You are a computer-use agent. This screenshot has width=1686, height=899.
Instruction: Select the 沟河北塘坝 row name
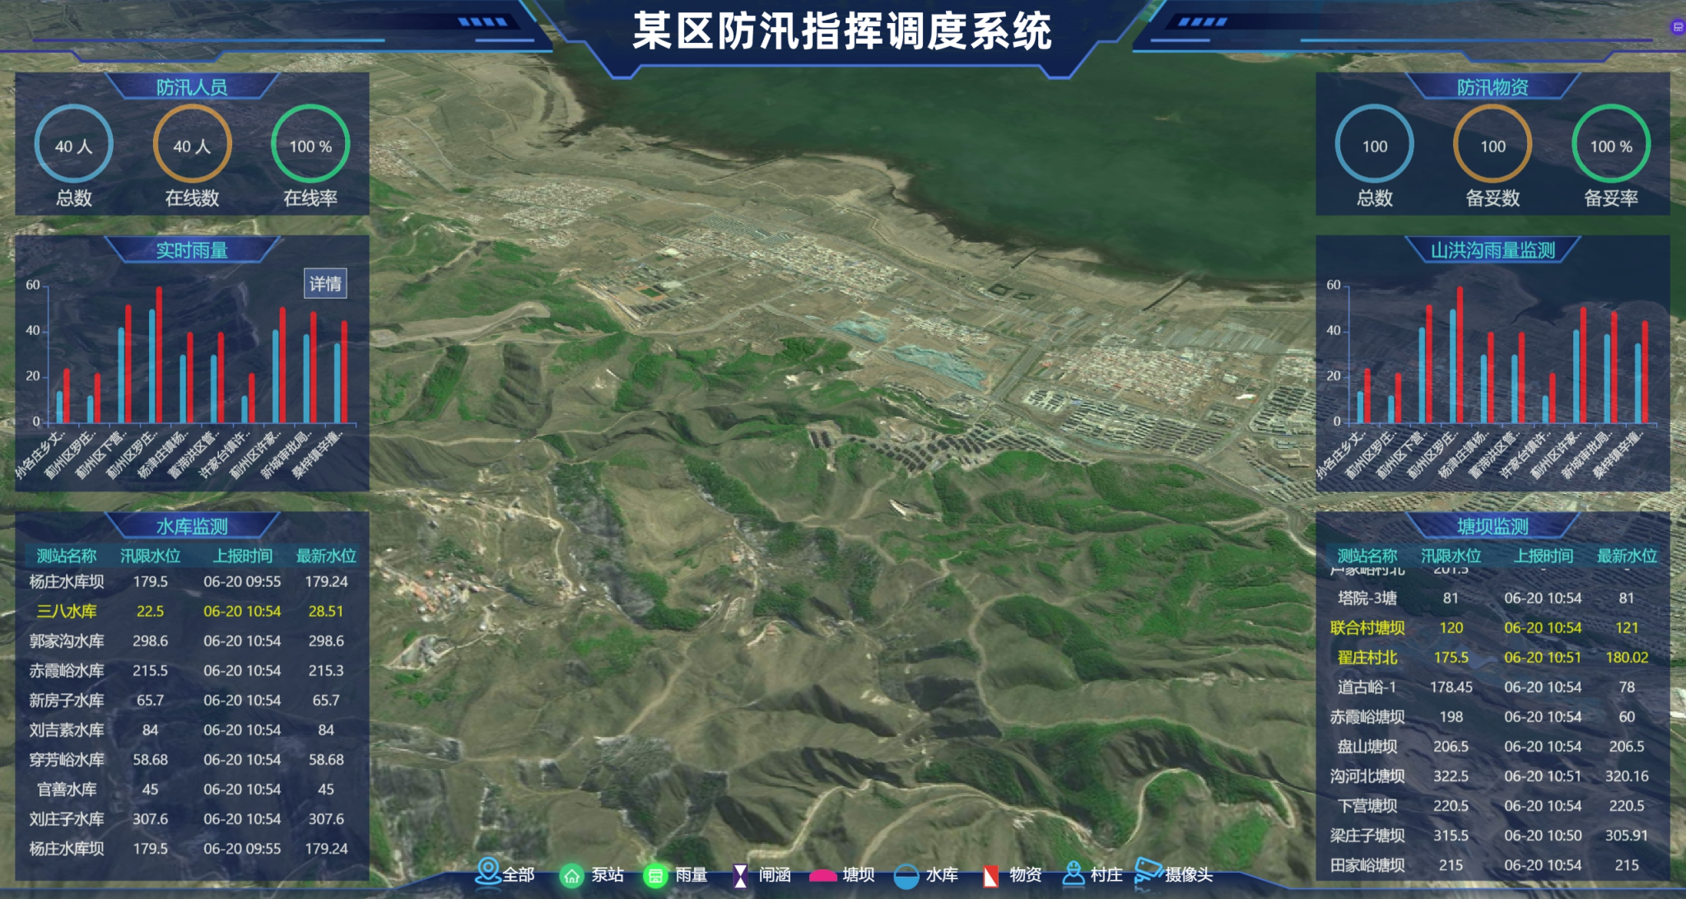click(x=1367, y=776)
